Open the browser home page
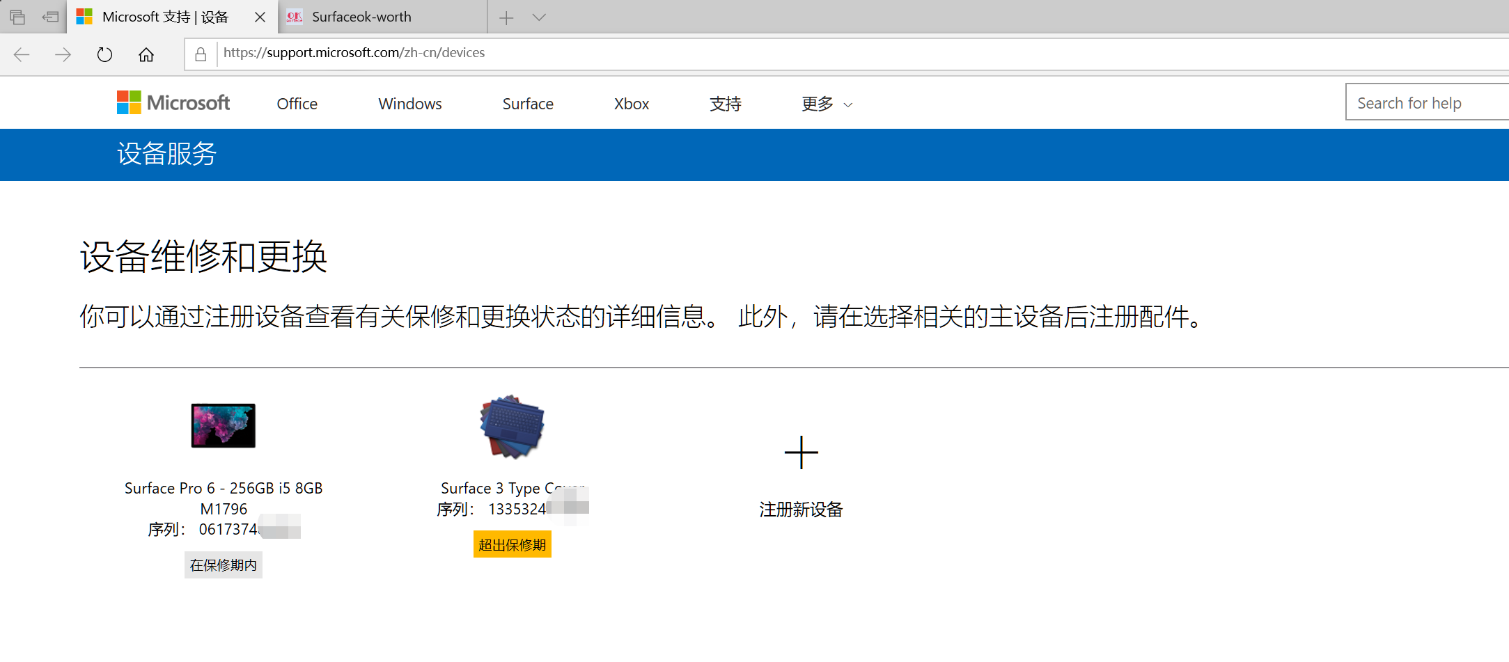This screenshot has height=662, width=1509. pyautogui.click(x=146, y=54)
